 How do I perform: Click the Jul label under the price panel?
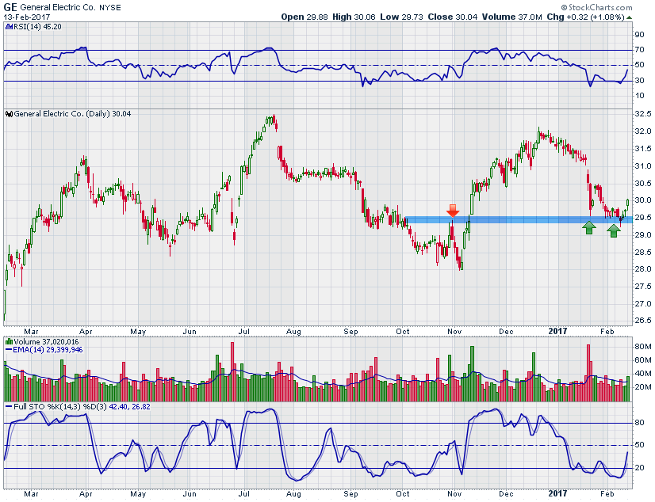pyautogui.click(x=244, y=332)
